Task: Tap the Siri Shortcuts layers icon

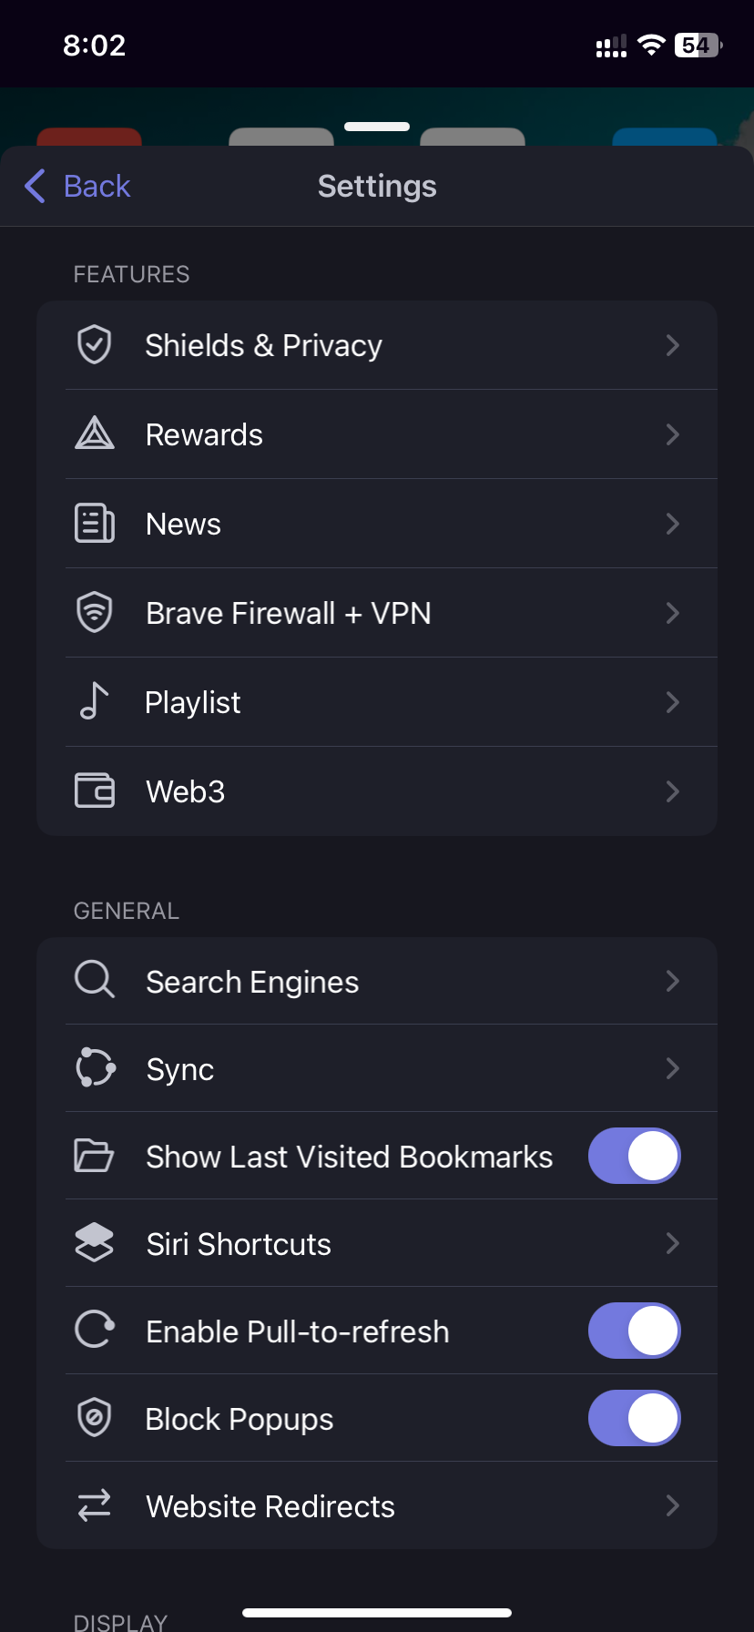Action: (x=94, y=1243)
